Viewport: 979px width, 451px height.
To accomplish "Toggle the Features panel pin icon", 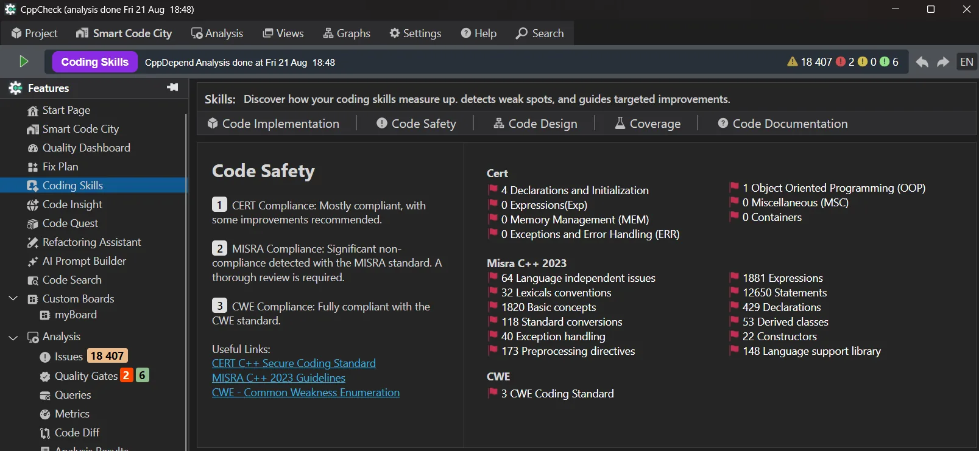I will coord(172,88).
